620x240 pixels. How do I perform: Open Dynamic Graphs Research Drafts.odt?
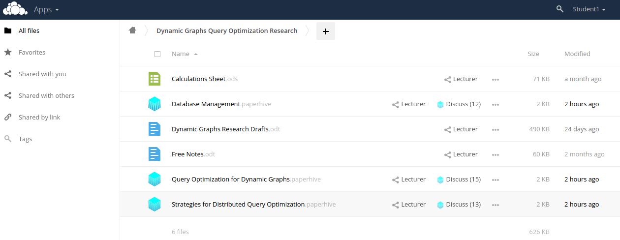226,129
